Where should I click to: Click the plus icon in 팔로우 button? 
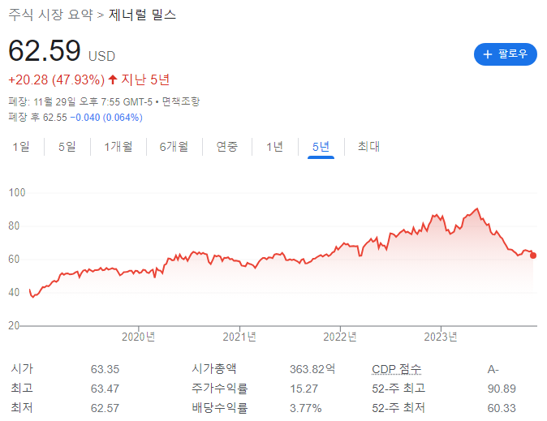pyautogui.click(x=488, y=54)
